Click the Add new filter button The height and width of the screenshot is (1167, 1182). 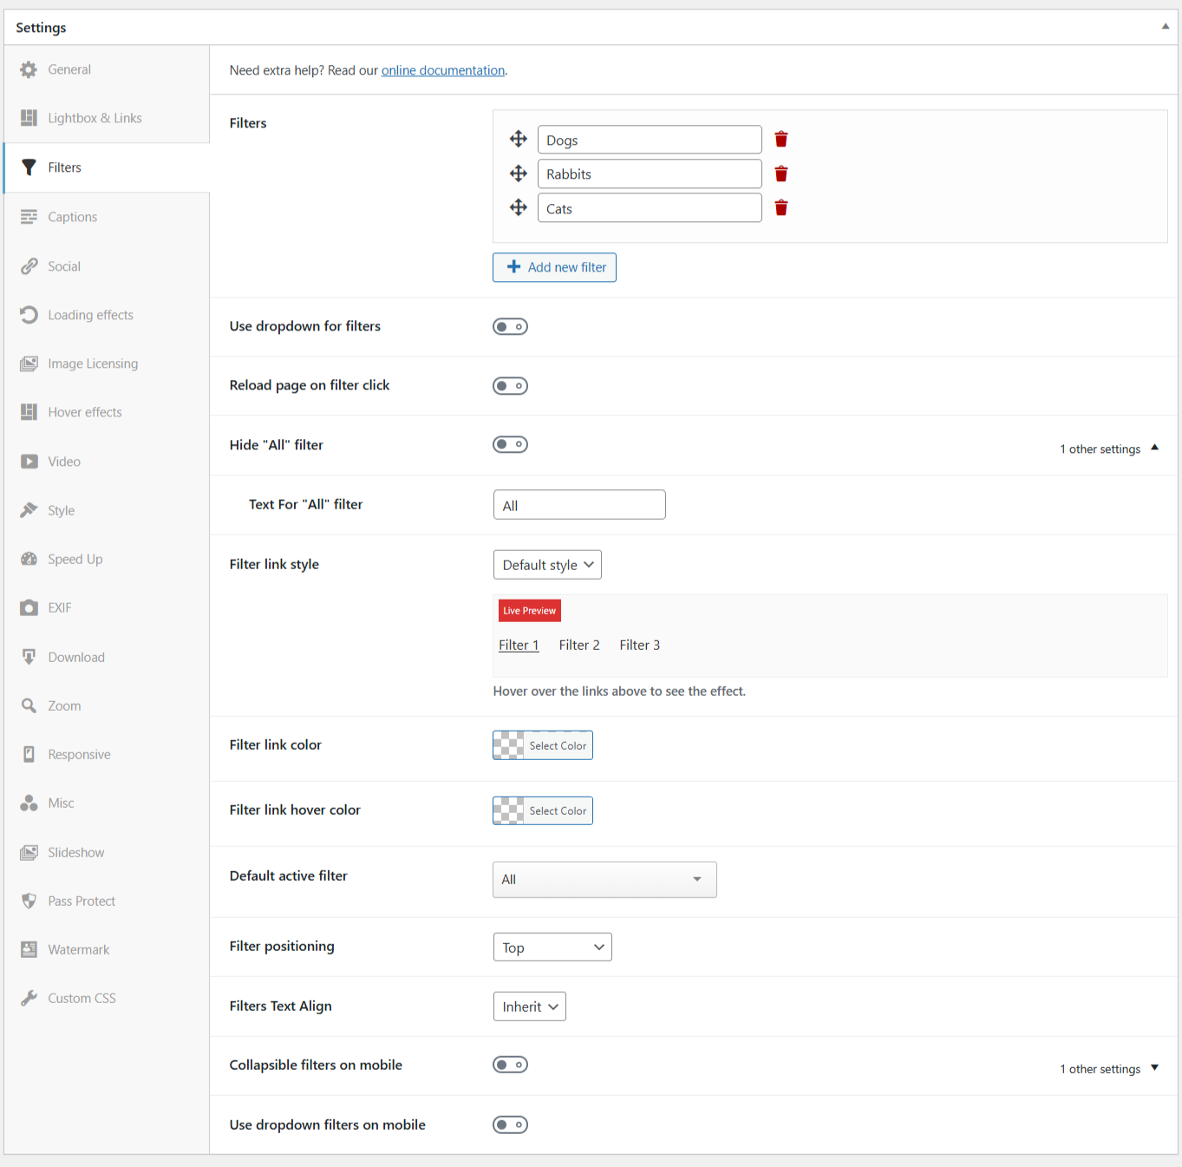tap(554, 267)
